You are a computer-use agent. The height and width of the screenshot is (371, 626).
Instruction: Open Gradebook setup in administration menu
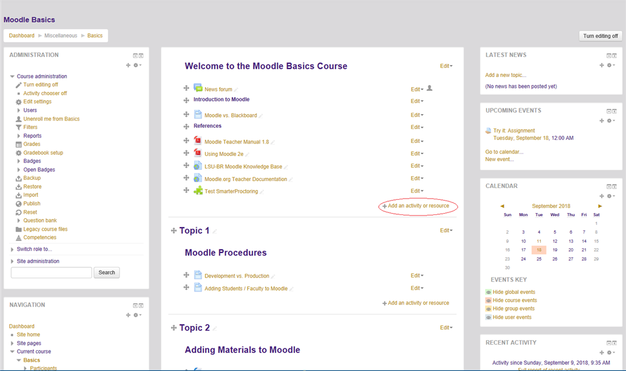pos(43,153)
